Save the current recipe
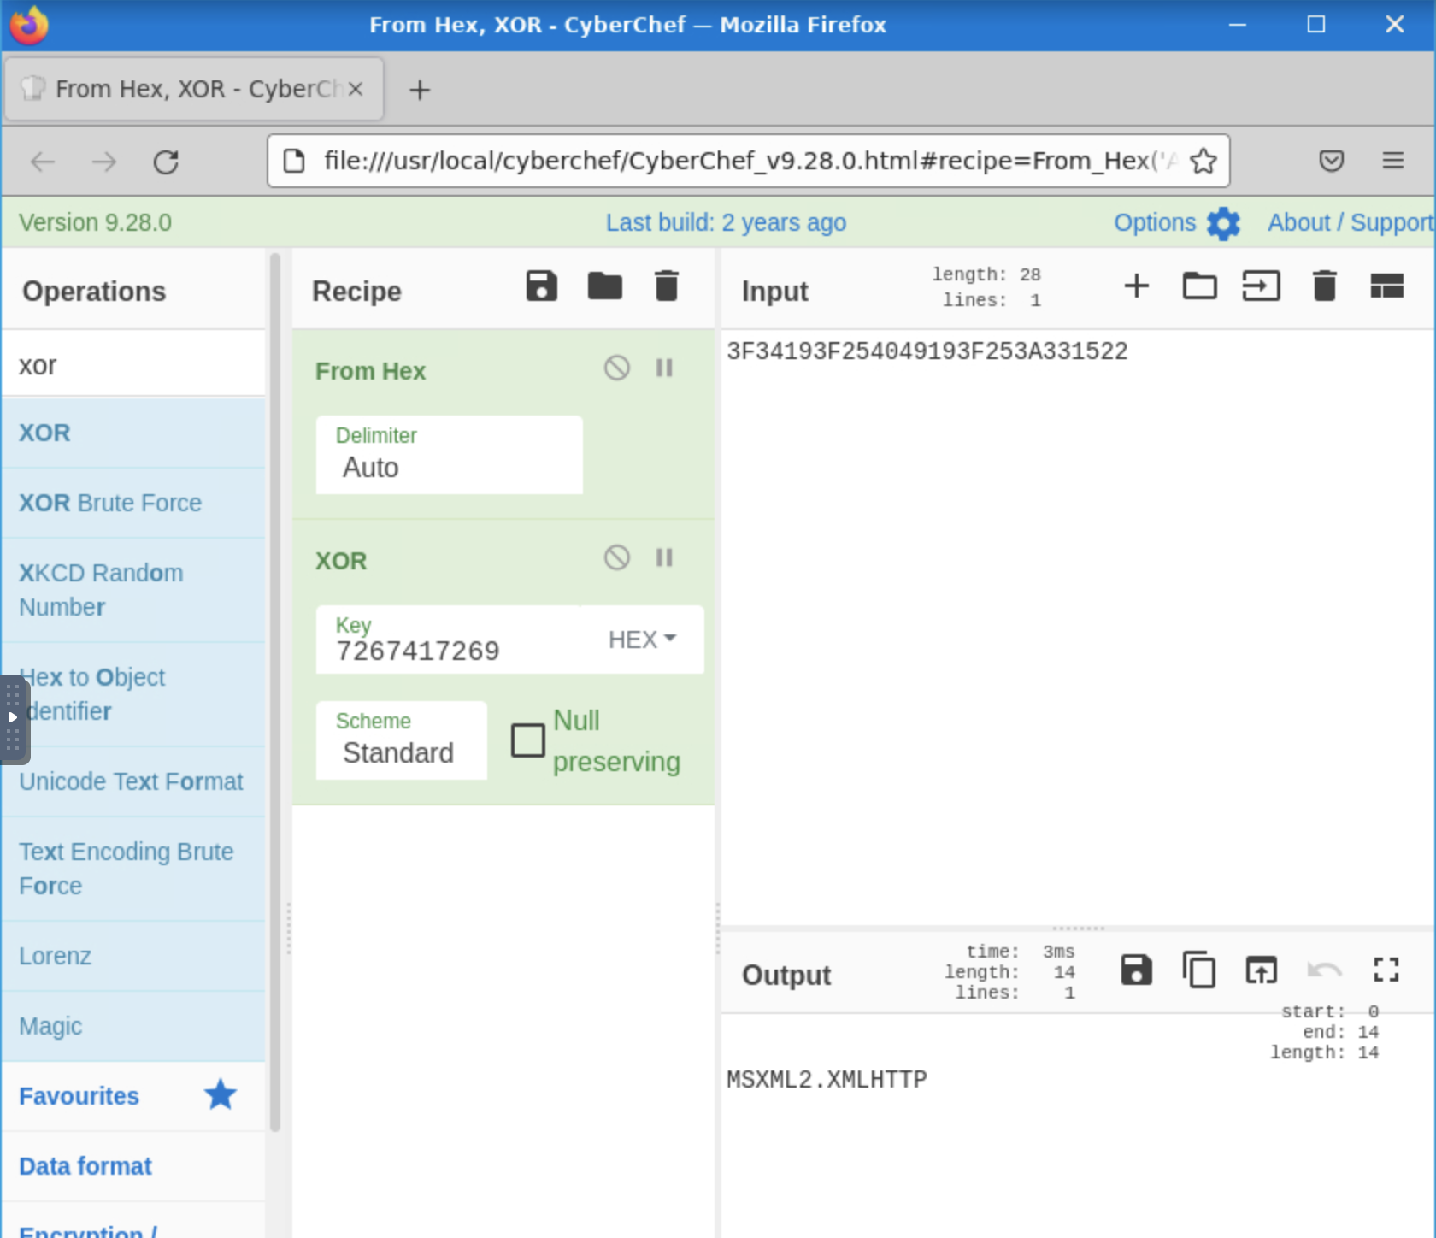The height and width of the screenshot is (1238, 1436). (x=541, y=286)
